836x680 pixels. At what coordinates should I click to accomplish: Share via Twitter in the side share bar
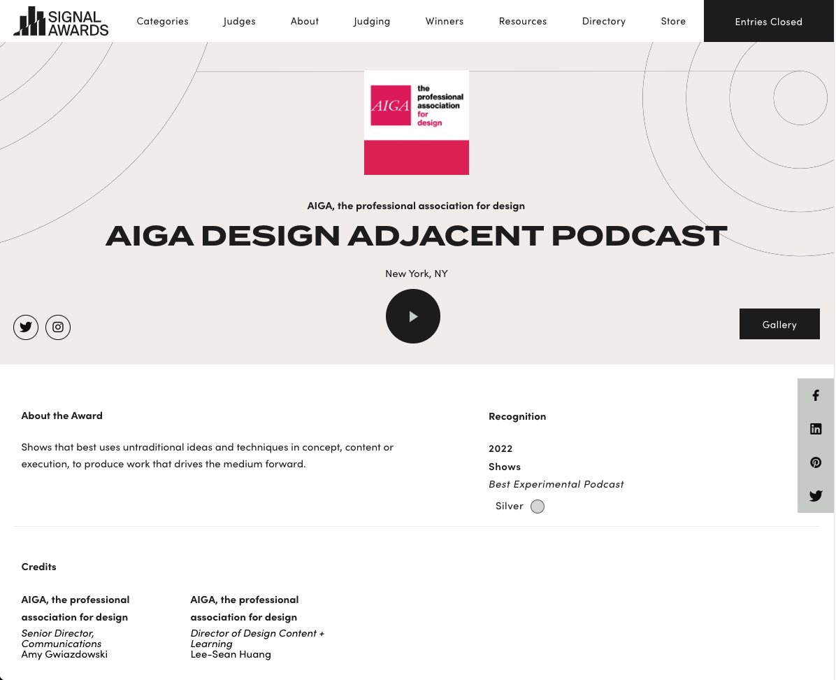click(816, 496)
